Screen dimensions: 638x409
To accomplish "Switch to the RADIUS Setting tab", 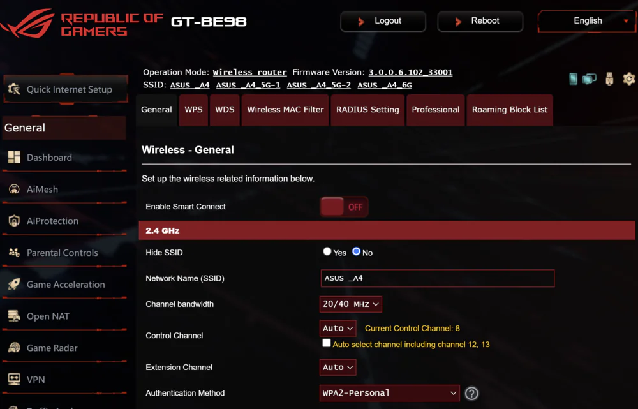I will click(368, 110).
